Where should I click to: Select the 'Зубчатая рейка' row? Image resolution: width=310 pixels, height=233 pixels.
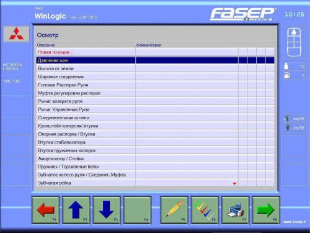click(156, 183)
